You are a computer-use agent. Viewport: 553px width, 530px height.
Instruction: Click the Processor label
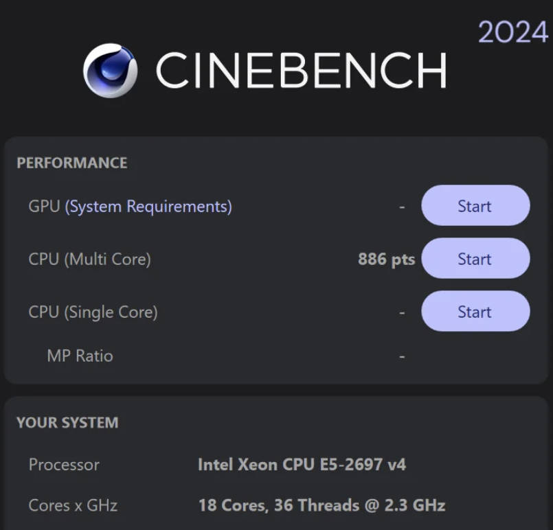click(64, 464)
